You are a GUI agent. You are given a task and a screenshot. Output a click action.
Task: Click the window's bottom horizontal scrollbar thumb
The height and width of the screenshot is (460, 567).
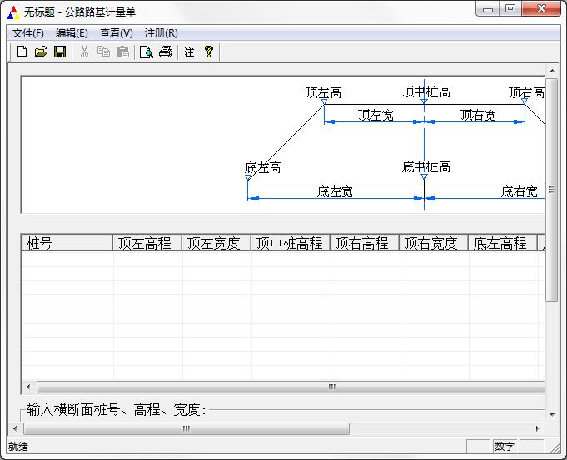coord(186,428)
